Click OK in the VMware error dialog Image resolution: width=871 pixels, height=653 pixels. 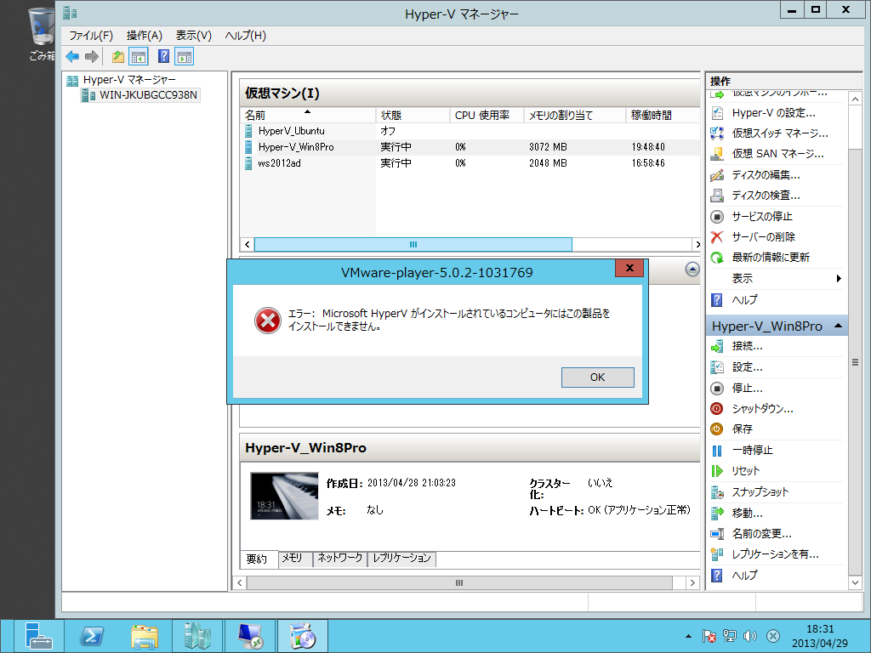pyautogui.click(x=598, y=378)
